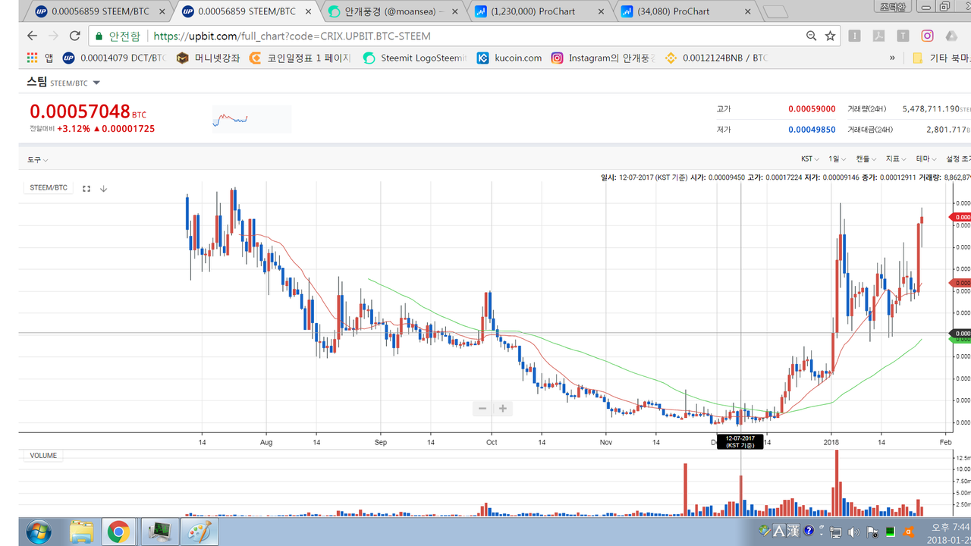Zoom in the chart with plus button
The image size is (971, 546).
(x=503, y=408)
